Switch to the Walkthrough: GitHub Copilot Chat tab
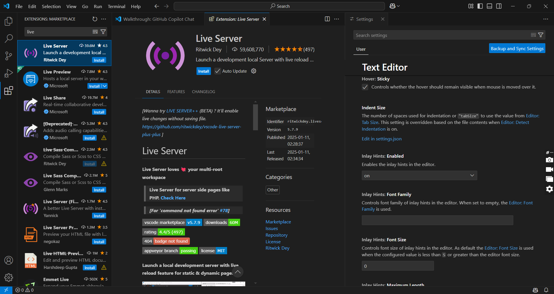 tap(158, 19)
